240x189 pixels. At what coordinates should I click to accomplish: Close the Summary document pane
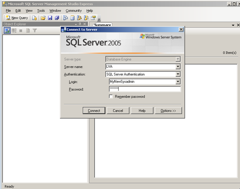238,25
